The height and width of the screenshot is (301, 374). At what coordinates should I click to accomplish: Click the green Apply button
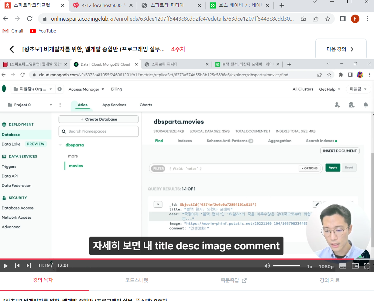(x=333, y=168)
